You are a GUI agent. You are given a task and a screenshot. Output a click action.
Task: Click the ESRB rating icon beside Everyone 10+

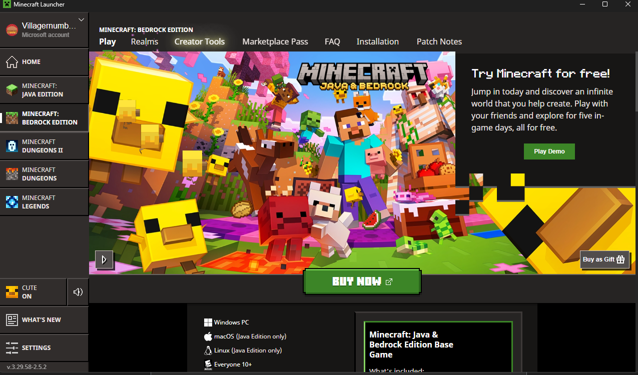tap(208, 364)
